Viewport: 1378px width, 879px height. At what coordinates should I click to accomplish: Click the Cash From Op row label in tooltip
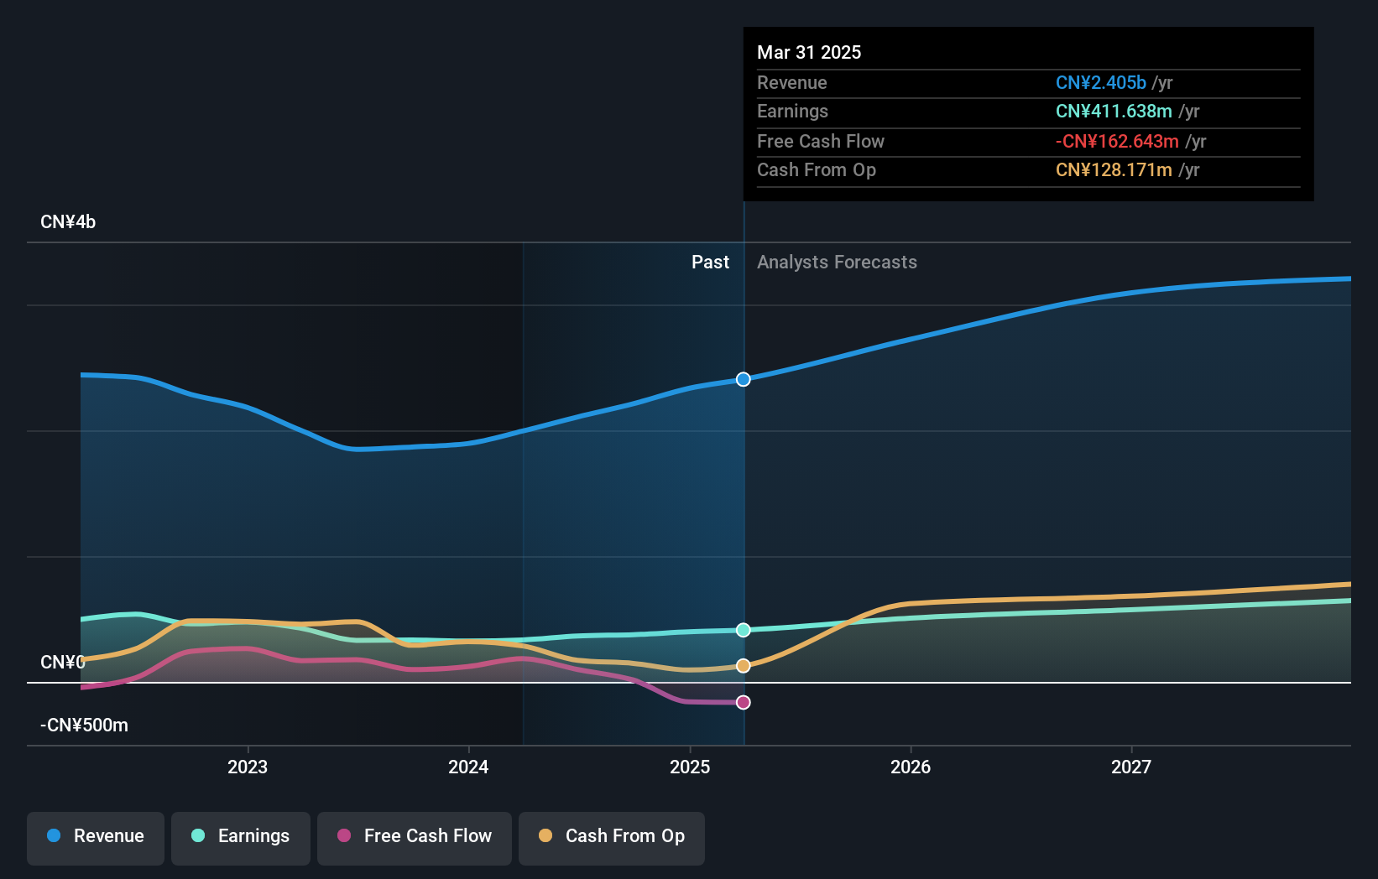[x=817, y=169]
